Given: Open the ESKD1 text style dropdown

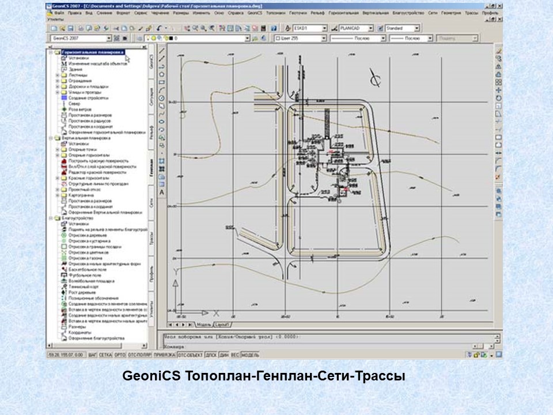Looking at the screenshot, I should click(x=310, y=28).
